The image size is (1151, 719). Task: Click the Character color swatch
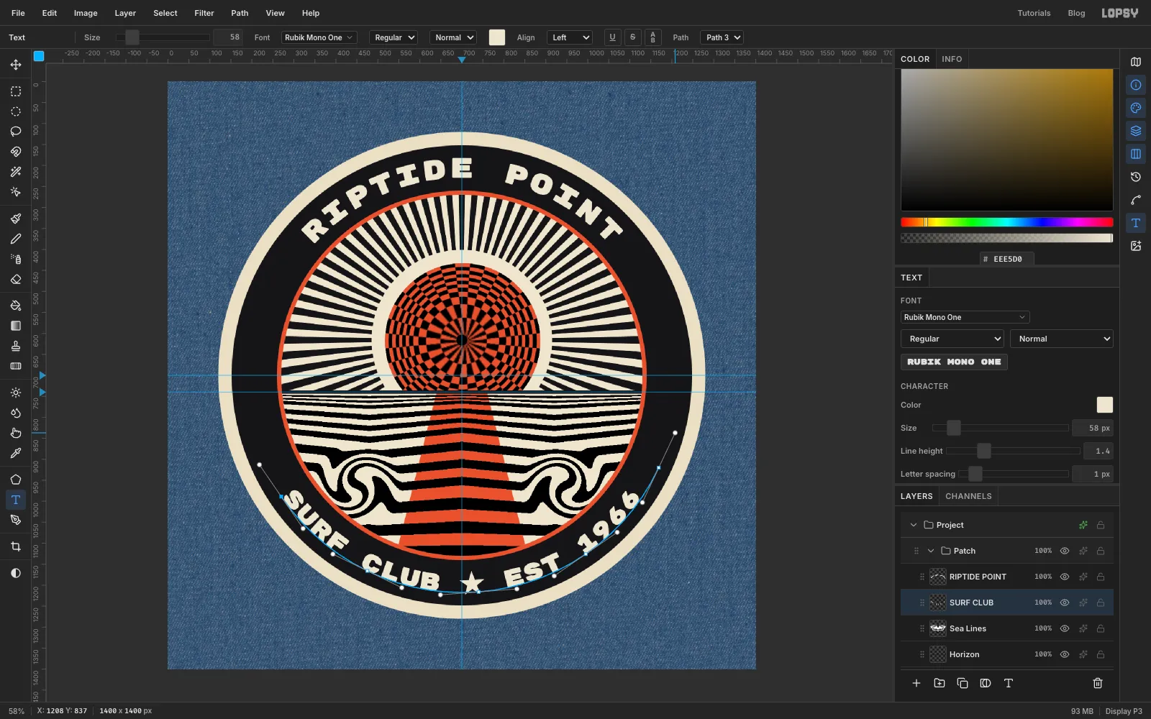click(1104, 405)
